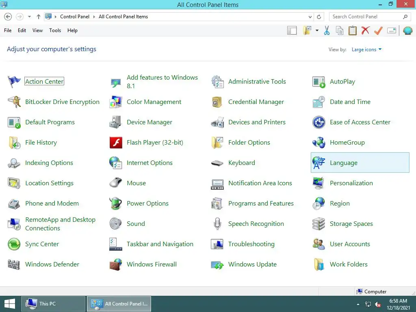Open the File menu
The height and width of the screenshot is (312, 416).
point(8,30)
